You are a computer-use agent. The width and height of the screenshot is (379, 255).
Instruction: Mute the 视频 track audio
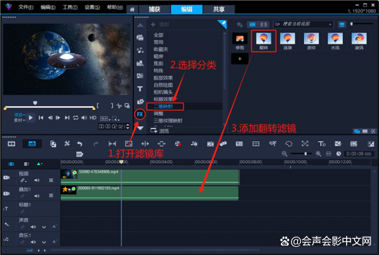coord(37,180)
